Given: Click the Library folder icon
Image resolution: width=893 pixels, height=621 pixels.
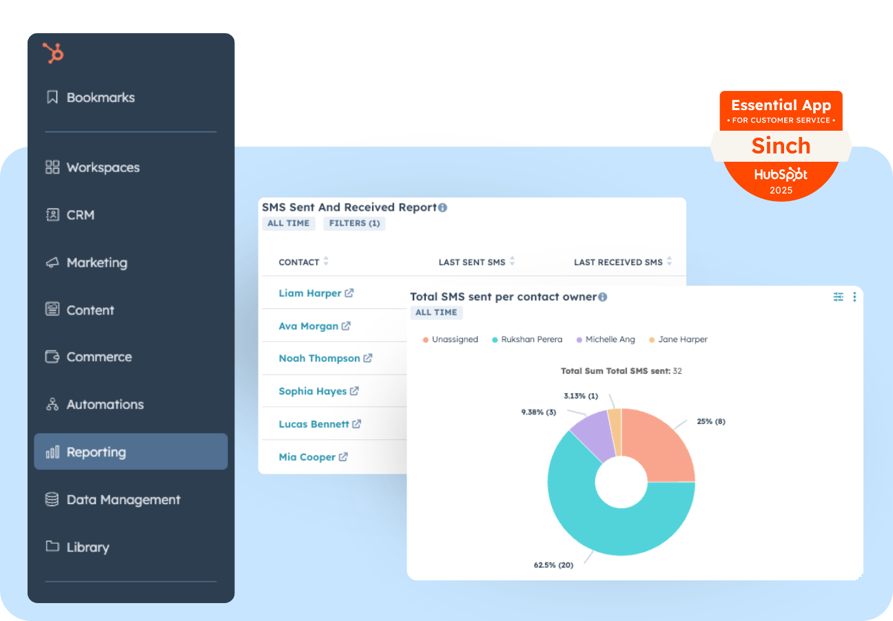Looking at the screenshot, I should point(52,547).
